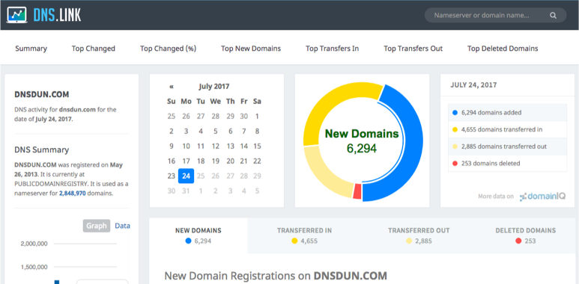Image resolution: width=579 pixels, height=284 pixels.
Task: Select July 1 on the calendar
Action: tap(257, 117)
